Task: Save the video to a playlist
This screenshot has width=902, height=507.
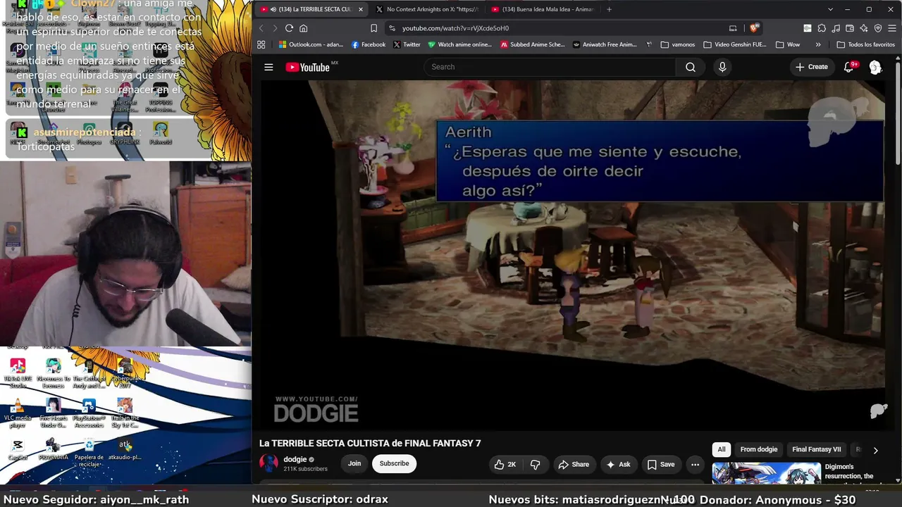Action: pos(661,464)
